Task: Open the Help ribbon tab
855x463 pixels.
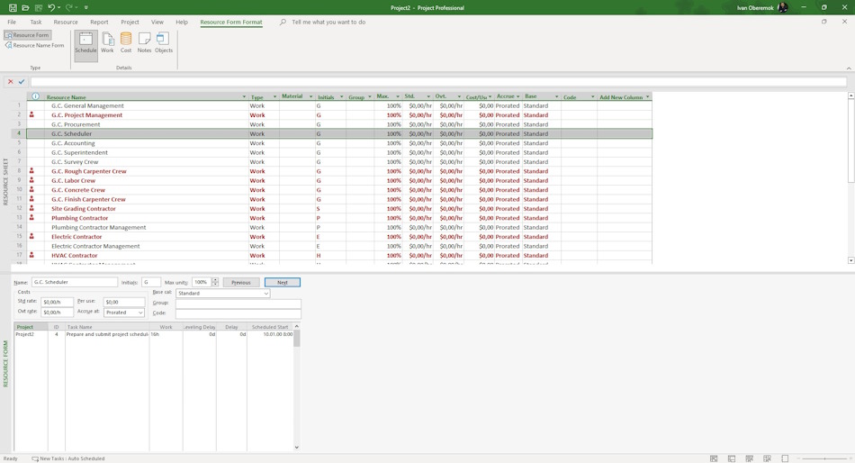Action: pyautogui.click(x=182, y=22)
